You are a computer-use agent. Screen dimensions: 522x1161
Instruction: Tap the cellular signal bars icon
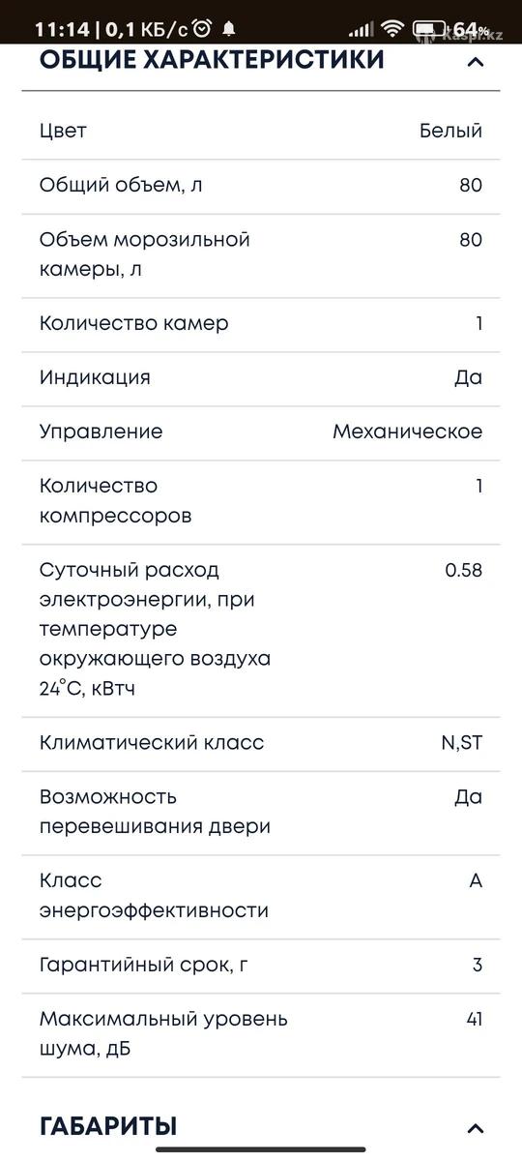point(360,29)
